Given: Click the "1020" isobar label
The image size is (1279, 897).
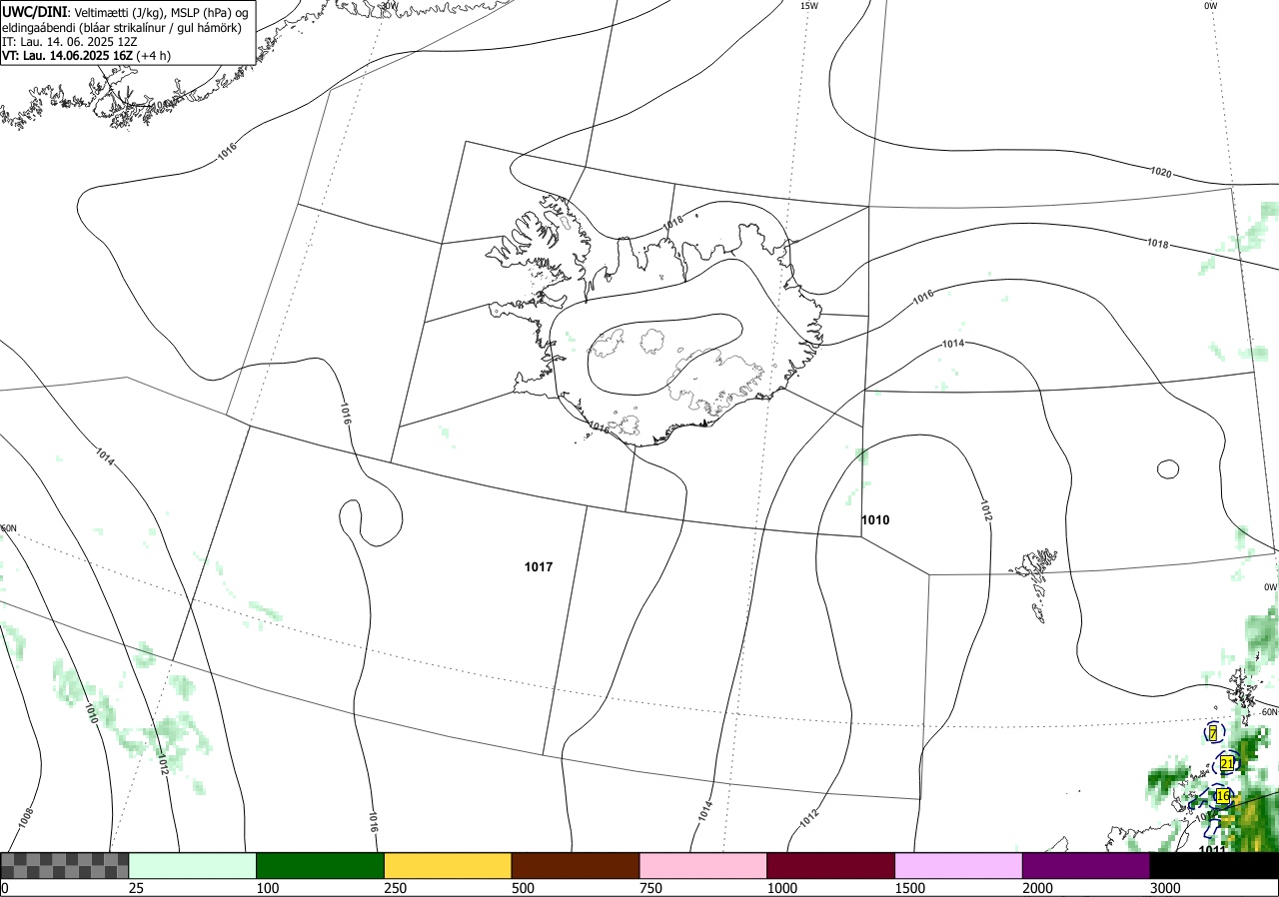Looking at the screenshot, I should pyautogui.click(x=1160, y=172).
